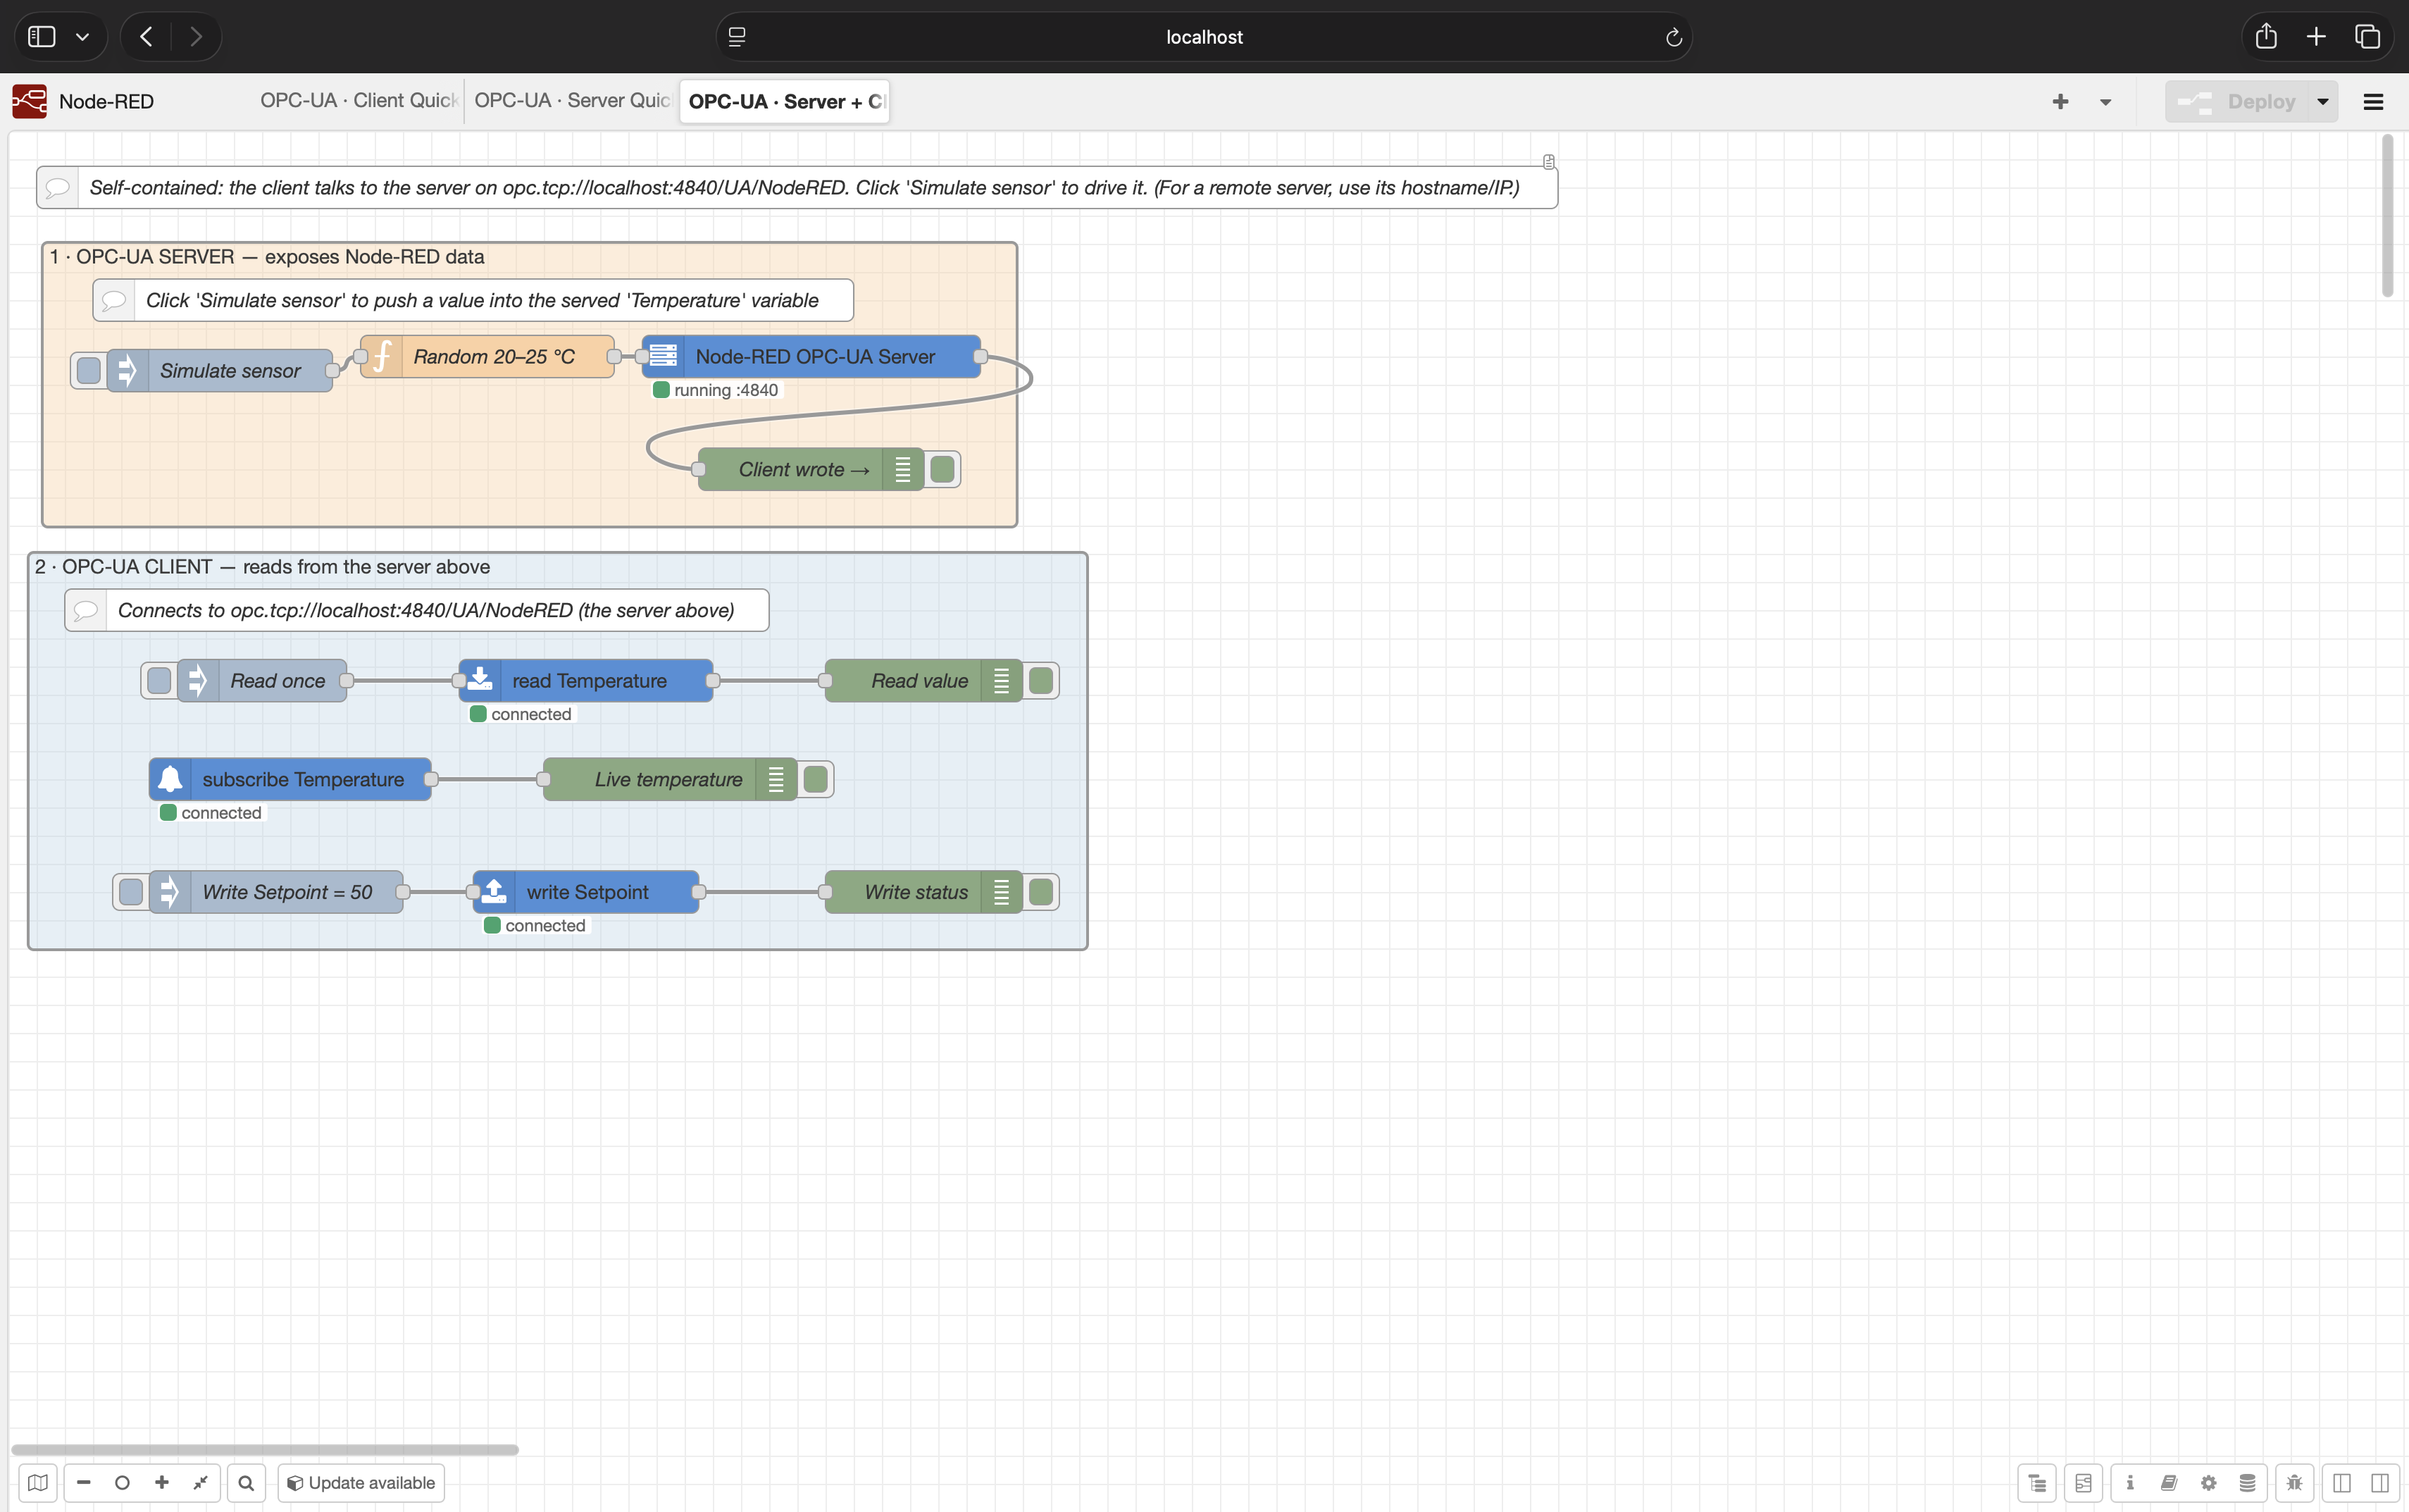The width and height of the screenshot is (2409, 1512).
Task: Click connected status under write Setpoint
Action: [544, 926]
